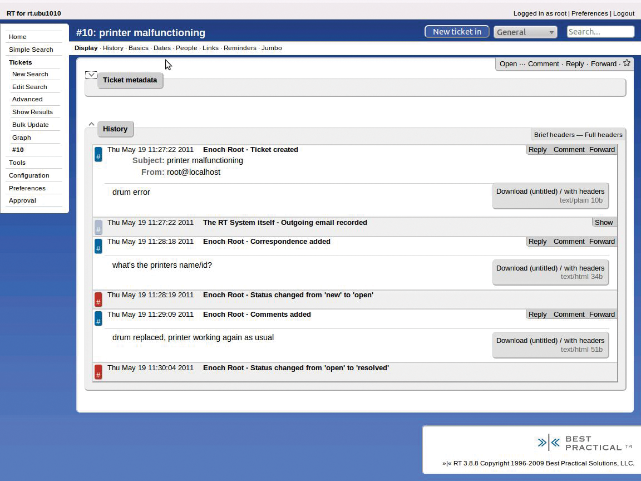Image resolution: width=641 pixels, height=481 pixels.
Task: Open Advanced search from the sidebar
Action: [27, 99]
